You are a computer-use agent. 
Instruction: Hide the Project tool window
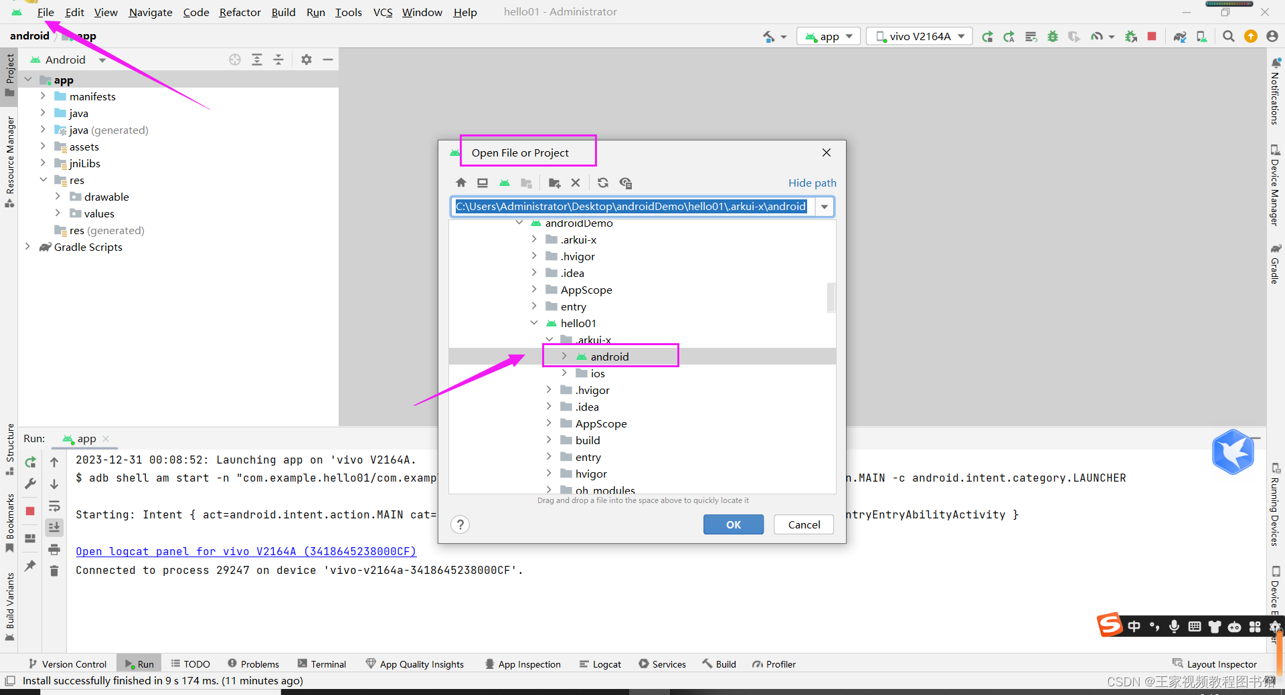coord(328,60)
